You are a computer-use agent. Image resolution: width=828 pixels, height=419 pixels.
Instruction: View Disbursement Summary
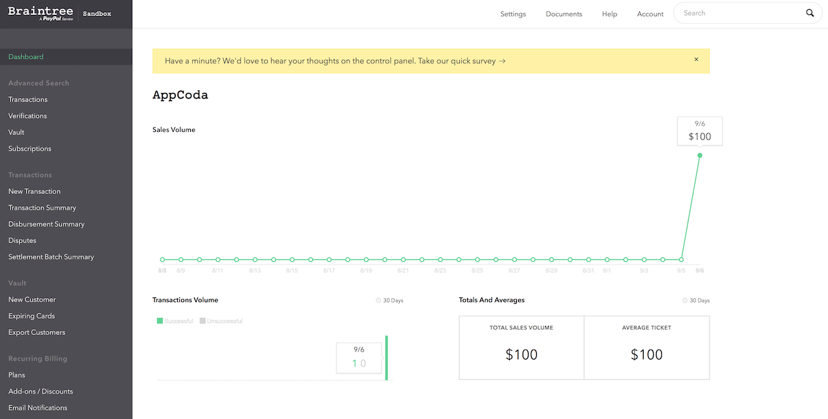tap(47, 224)
